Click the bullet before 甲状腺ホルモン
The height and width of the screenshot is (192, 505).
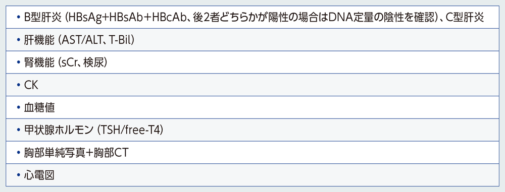click(18, 130)
